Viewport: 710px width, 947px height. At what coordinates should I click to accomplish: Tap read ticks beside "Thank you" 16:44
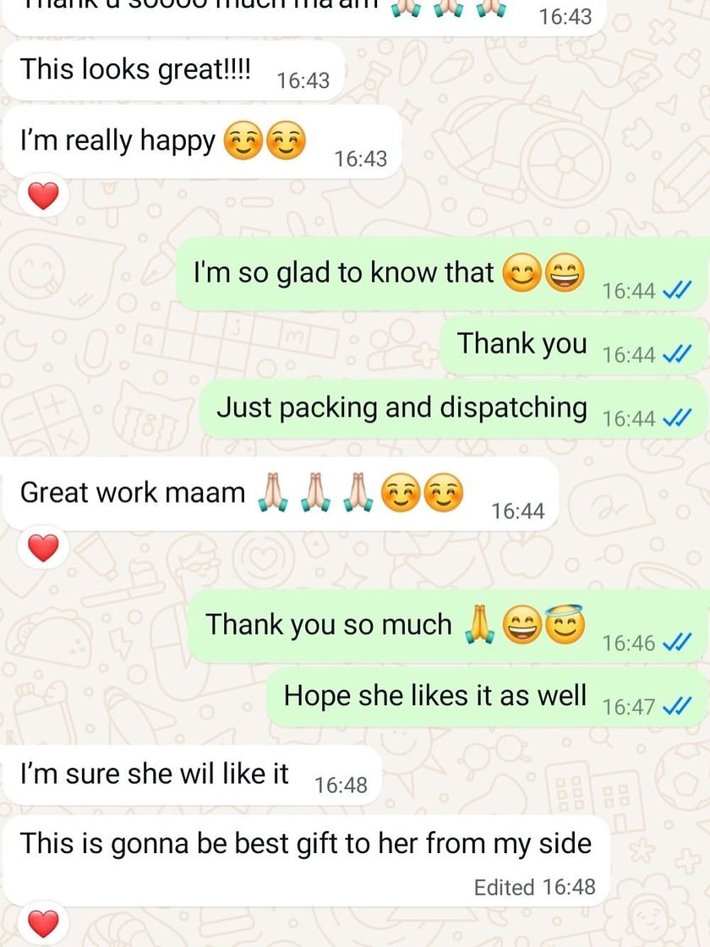[676, 354]
